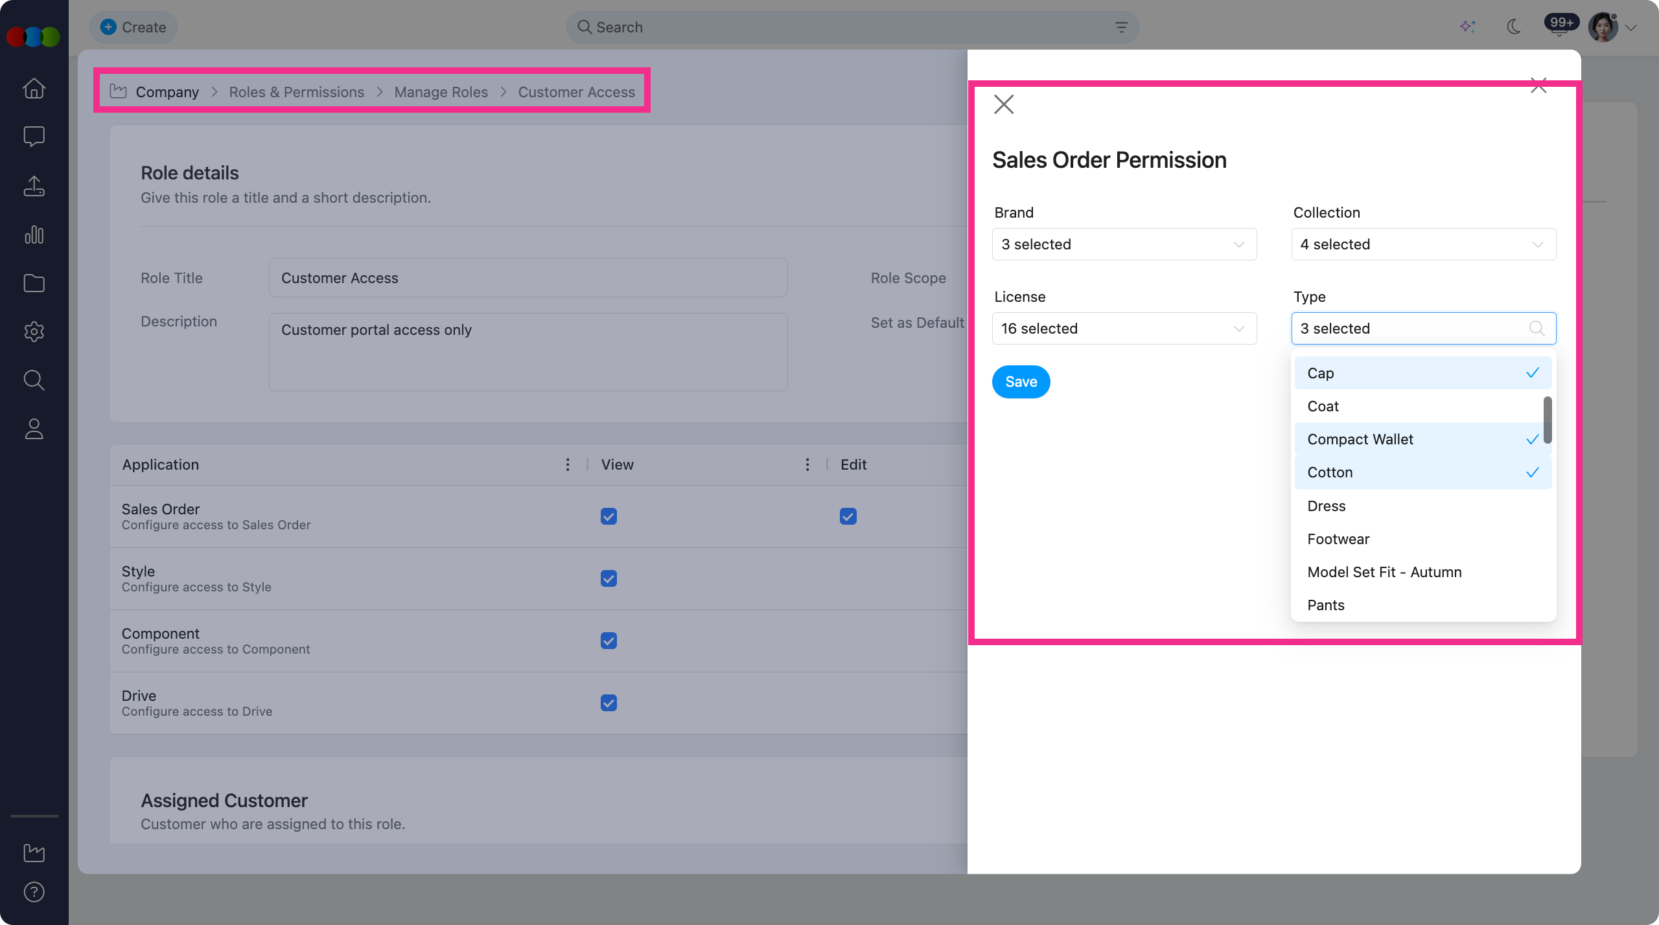Toggle the Drive View checkbox

click(609, 703)
